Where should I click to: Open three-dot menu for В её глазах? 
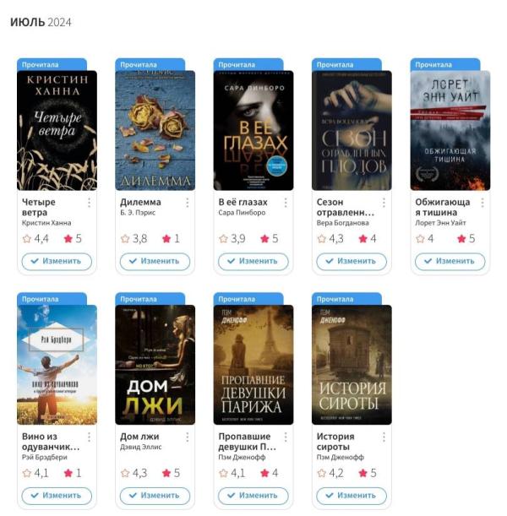[286, 203]
